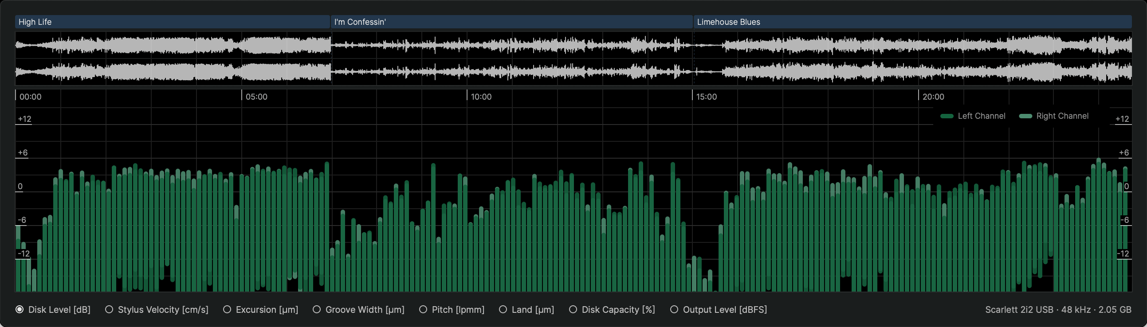This screenshot has width=1147, height=327.
Task: Click the +12 dB label on left axis
Action: 24,119
